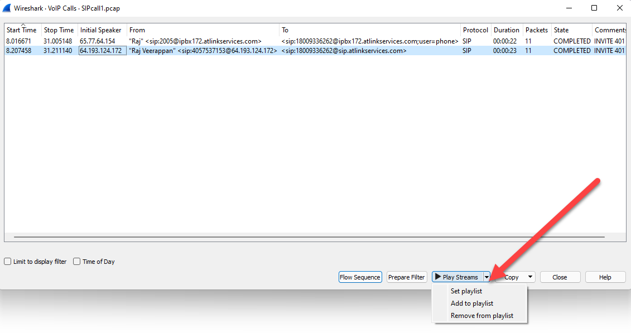Minimize the VoIP Calls dialog
This screenshot has height=333, width=631.
(x=569, y=8)
